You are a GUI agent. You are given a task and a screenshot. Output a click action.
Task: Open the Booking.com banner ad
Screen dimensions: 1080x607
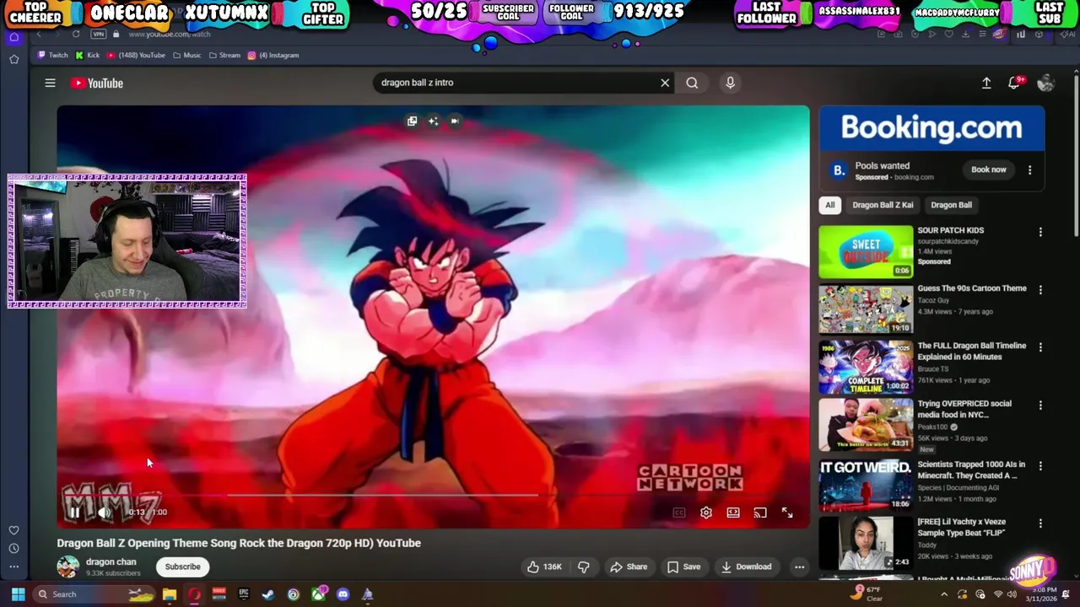coord(931,128)
